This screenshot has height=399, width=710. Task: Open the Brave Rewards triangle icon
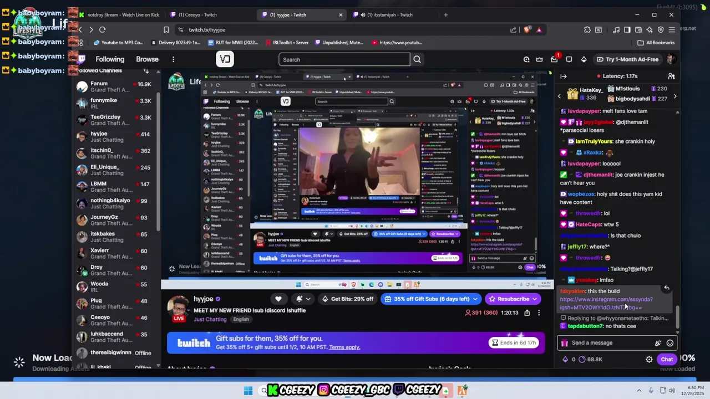[x=539, y=29]
